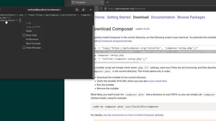Open the Documentation link
This screenshot has width=216, height=121.
click(163, 17)
